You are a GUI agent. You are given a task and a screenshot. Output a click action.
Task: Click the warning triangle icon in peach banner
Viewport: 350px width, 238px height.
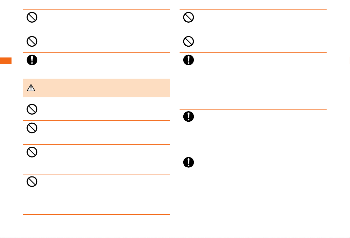(x=31, y=88)
